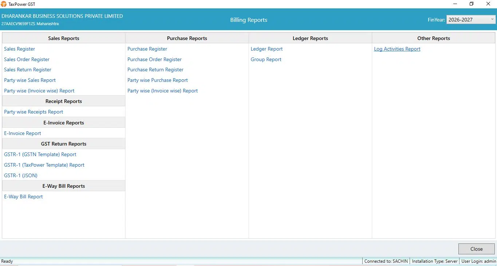Click the TaxPower GST app icon
This screenshot has height=266, width=497.
(4, 4)
